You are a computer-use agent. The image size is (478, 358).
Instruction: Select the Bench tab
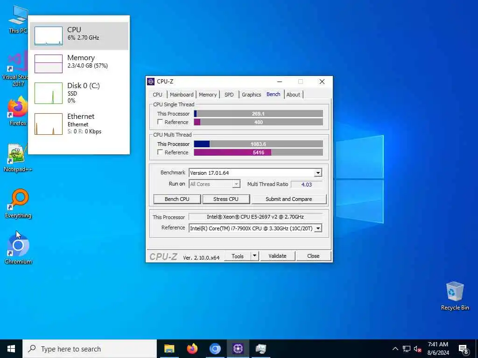(274, 94)
